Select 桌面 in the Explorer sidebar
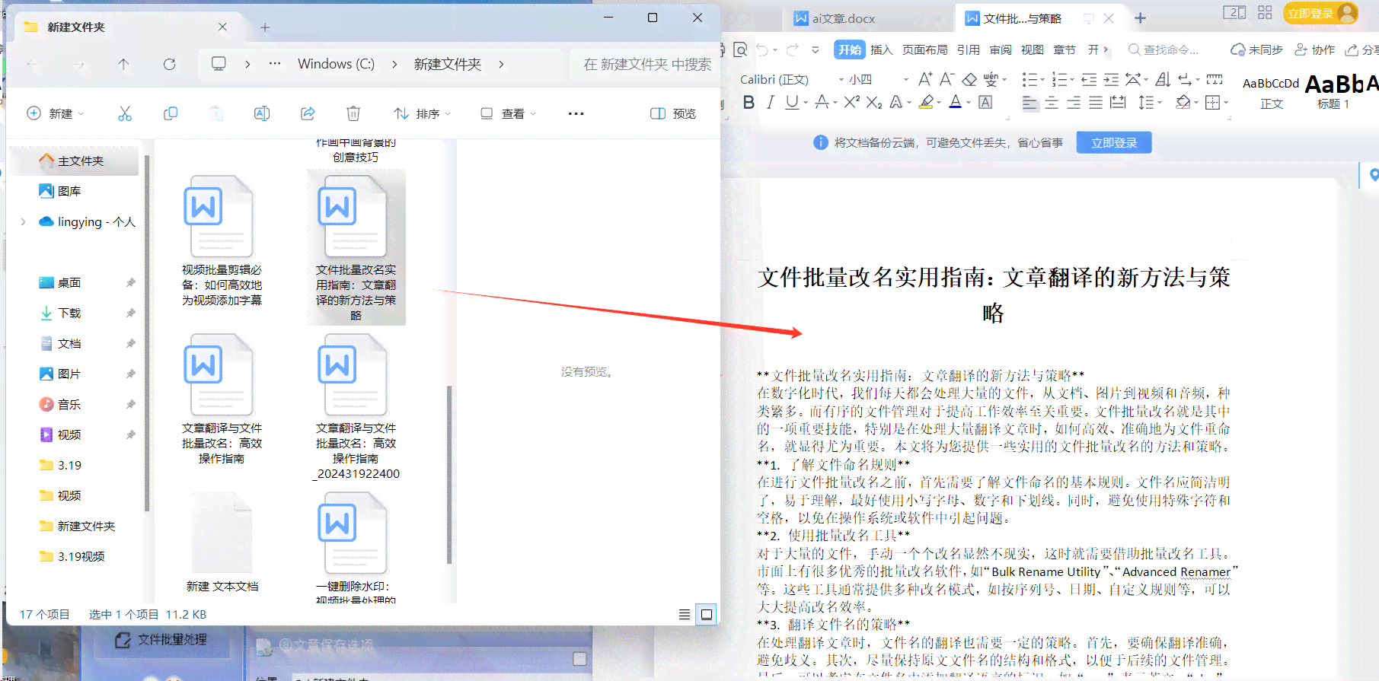Viewport: 1379px width, 681px height. click(x=69, y=282)
